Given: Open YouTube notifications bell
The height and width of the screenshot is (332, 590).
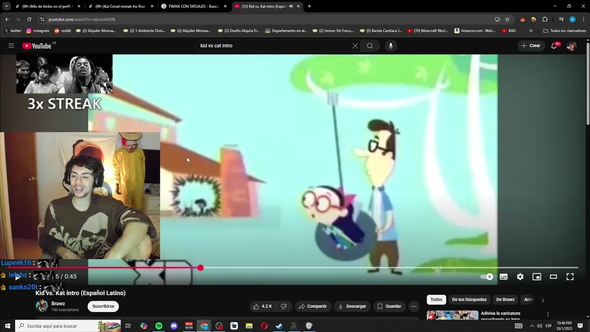Looking at the screenshot, I should (554, 46).
